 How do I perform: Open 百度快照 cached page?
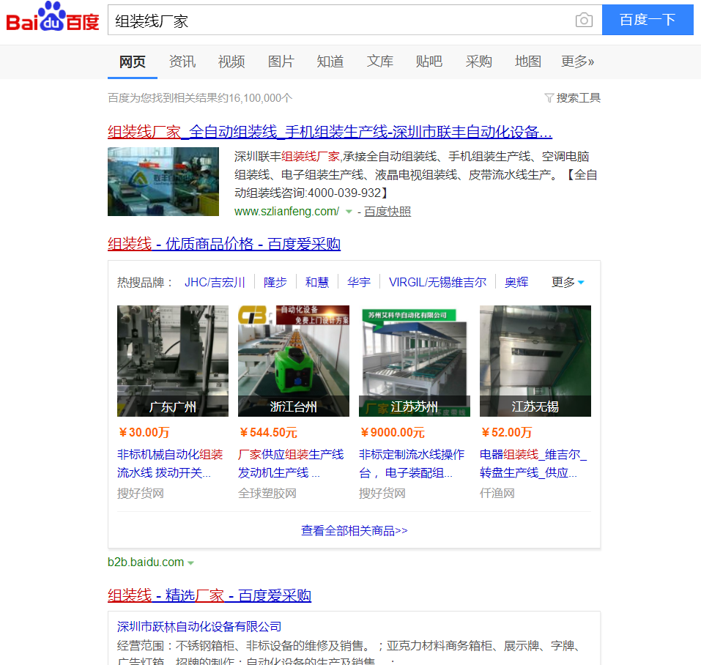click(387, 212)
